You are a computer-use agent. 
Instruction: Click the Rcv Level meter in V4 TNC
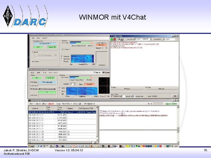(81, 77)
